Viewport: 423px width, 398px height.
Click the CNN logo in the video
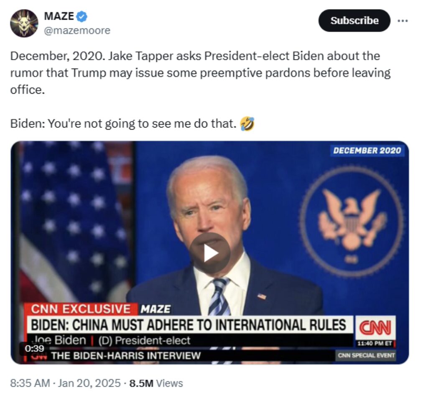(x=375, y=327)
